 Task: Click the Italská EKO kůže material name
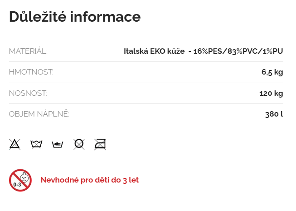[x=154, y=51]
